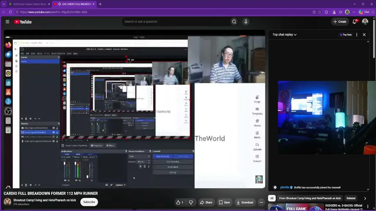The image size is (376, 211).
Task: Open the tab actions dropdown arrow
Action: point(4,4)
